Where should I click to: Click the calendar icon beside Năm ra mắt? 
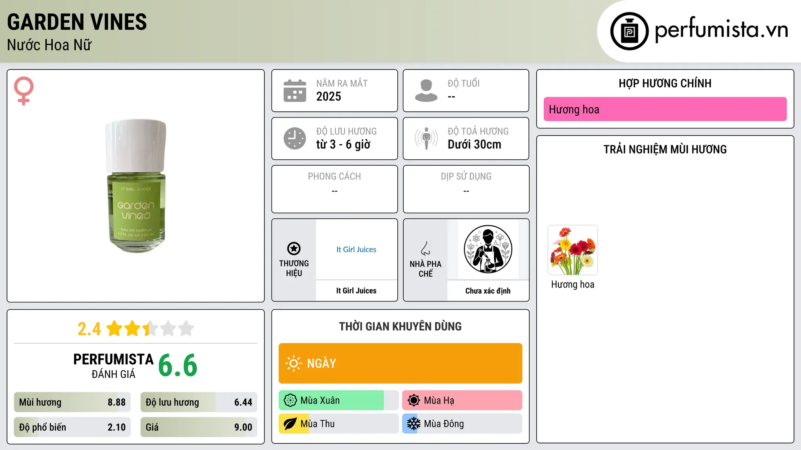[295, 91]
